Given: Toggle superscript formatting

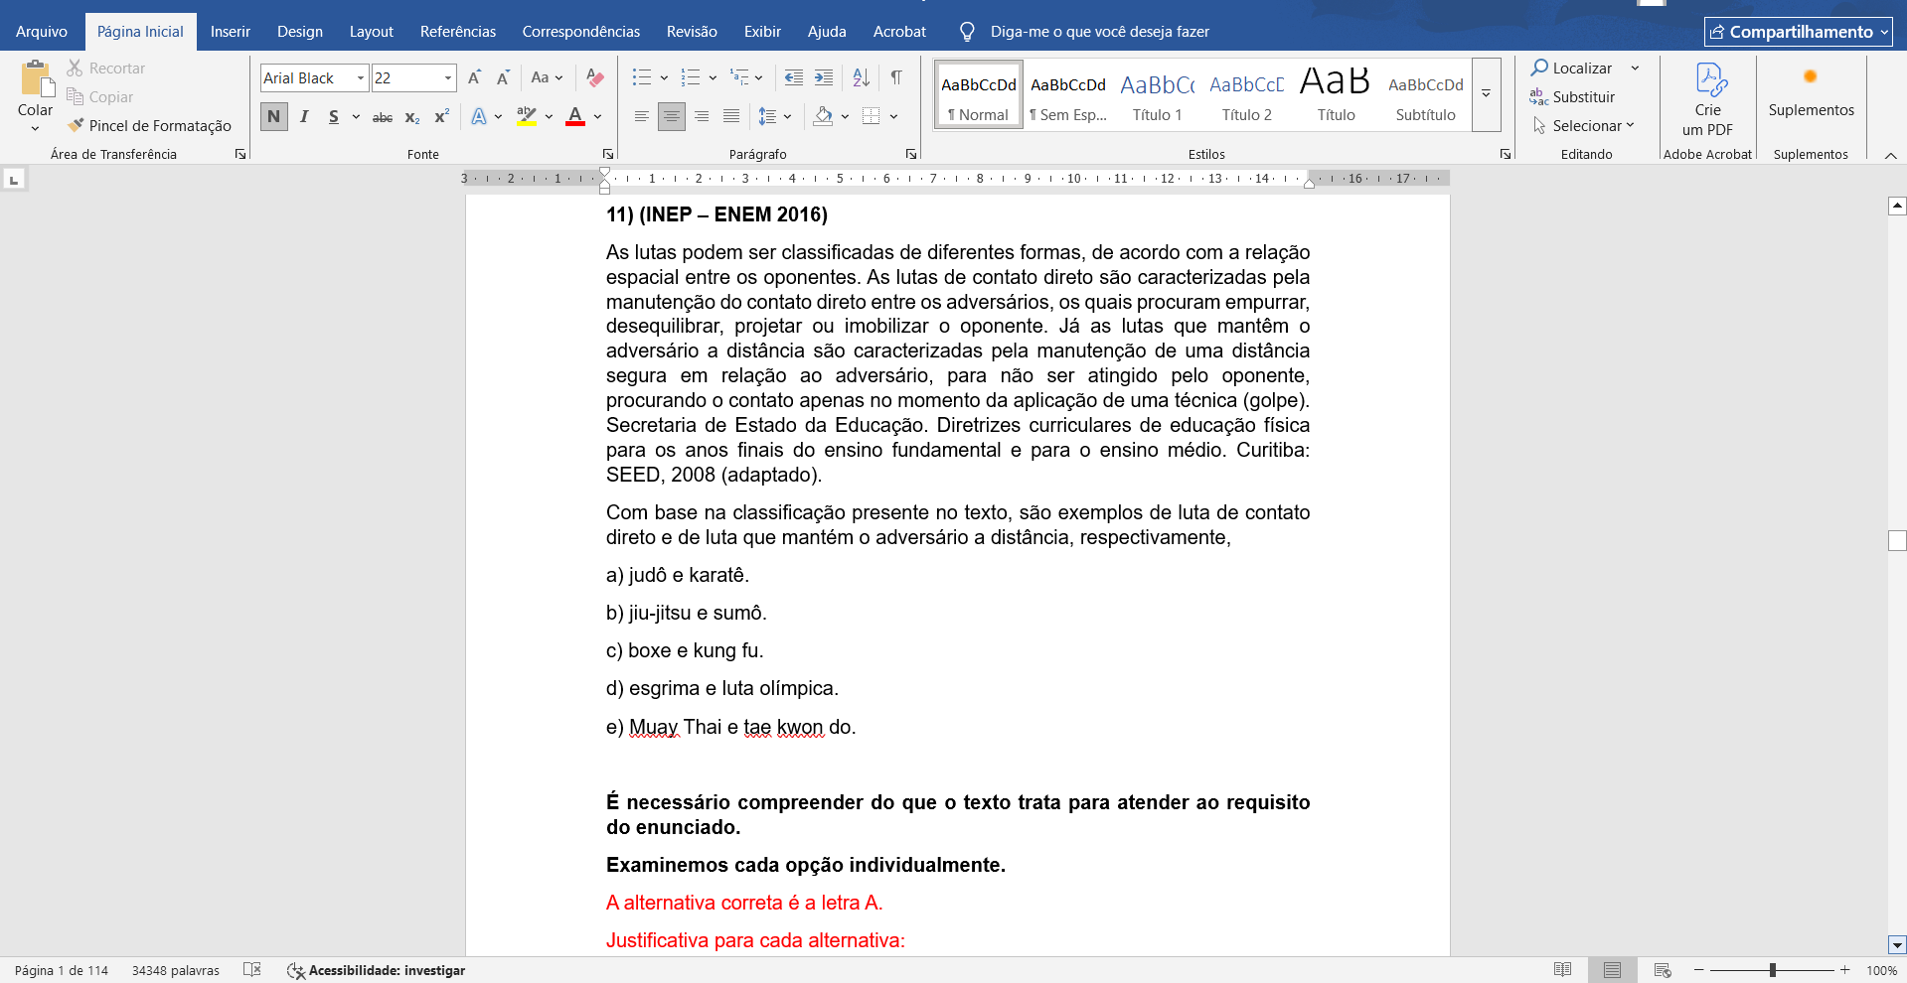Looking at the screenshot, I should [x=442, y=117].
